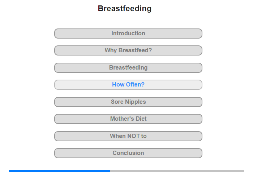
Task: Click where the blue progress fill ends
Action: coord(110,171)
